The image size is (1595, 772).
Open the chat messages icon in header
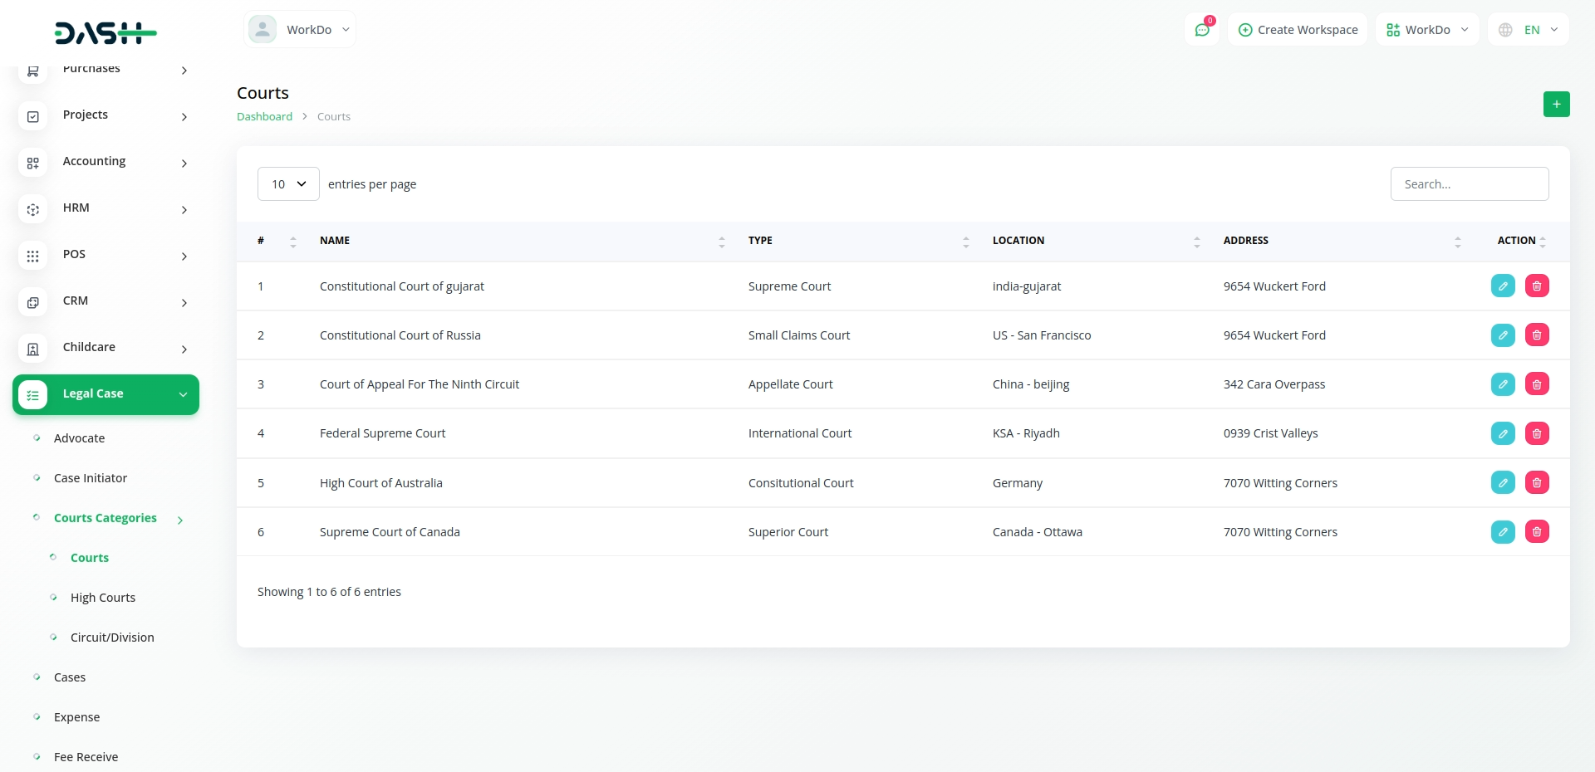point(1201,30)
